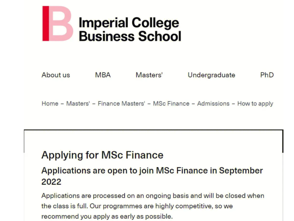294x221 pixels.
Task: Go to the Undergraduate navigation item
Action: point(212,75)
